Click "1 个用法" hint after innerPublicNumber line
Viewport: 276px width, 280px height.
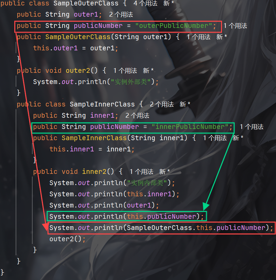[252, 127]
